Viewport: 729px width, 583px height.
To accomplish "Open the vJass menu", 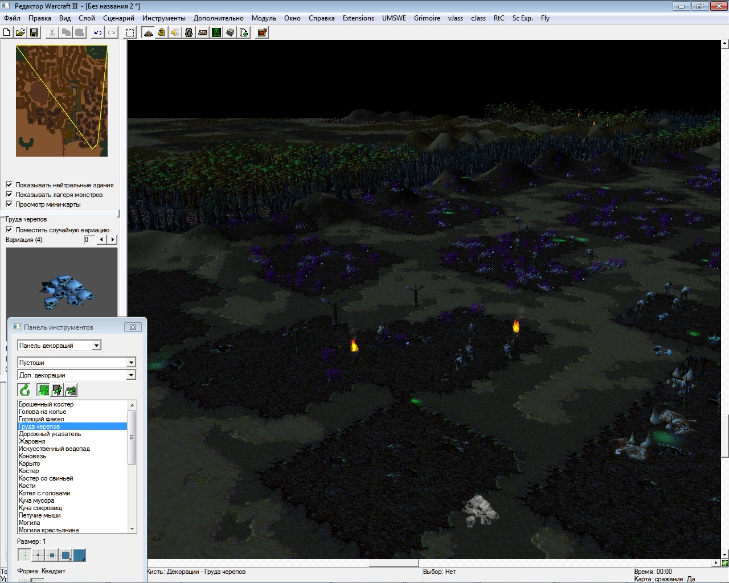I will (x=456, y=18).
